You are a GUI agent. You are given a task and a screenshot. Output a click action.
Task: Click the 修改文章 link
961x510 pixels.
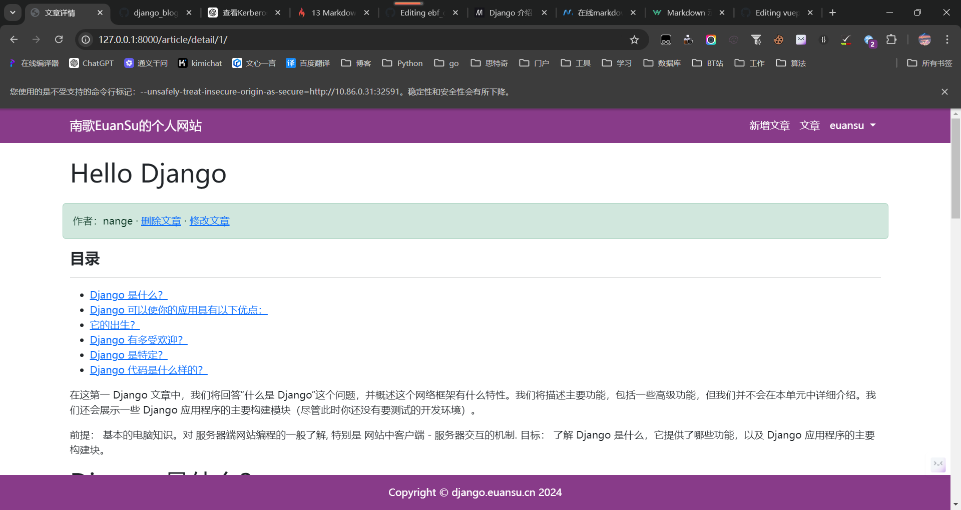coord(209,221)
